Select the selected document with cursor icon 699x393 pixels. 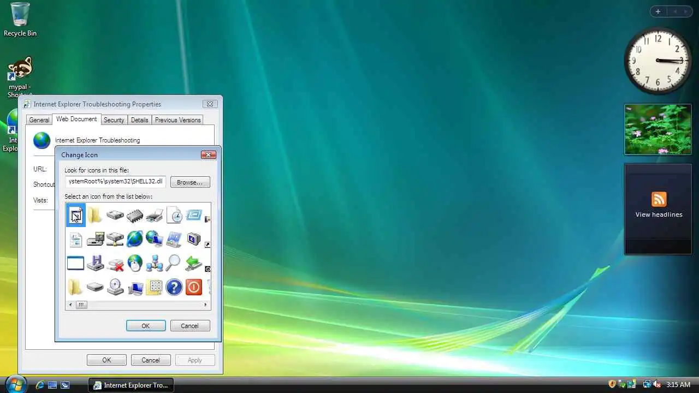tap(76, 216)
